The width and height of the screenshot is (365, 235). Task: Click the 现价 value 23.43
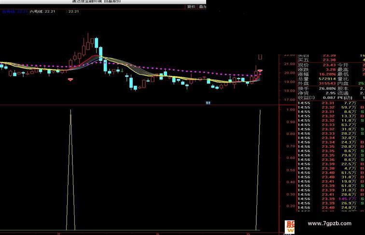point(329,65)
